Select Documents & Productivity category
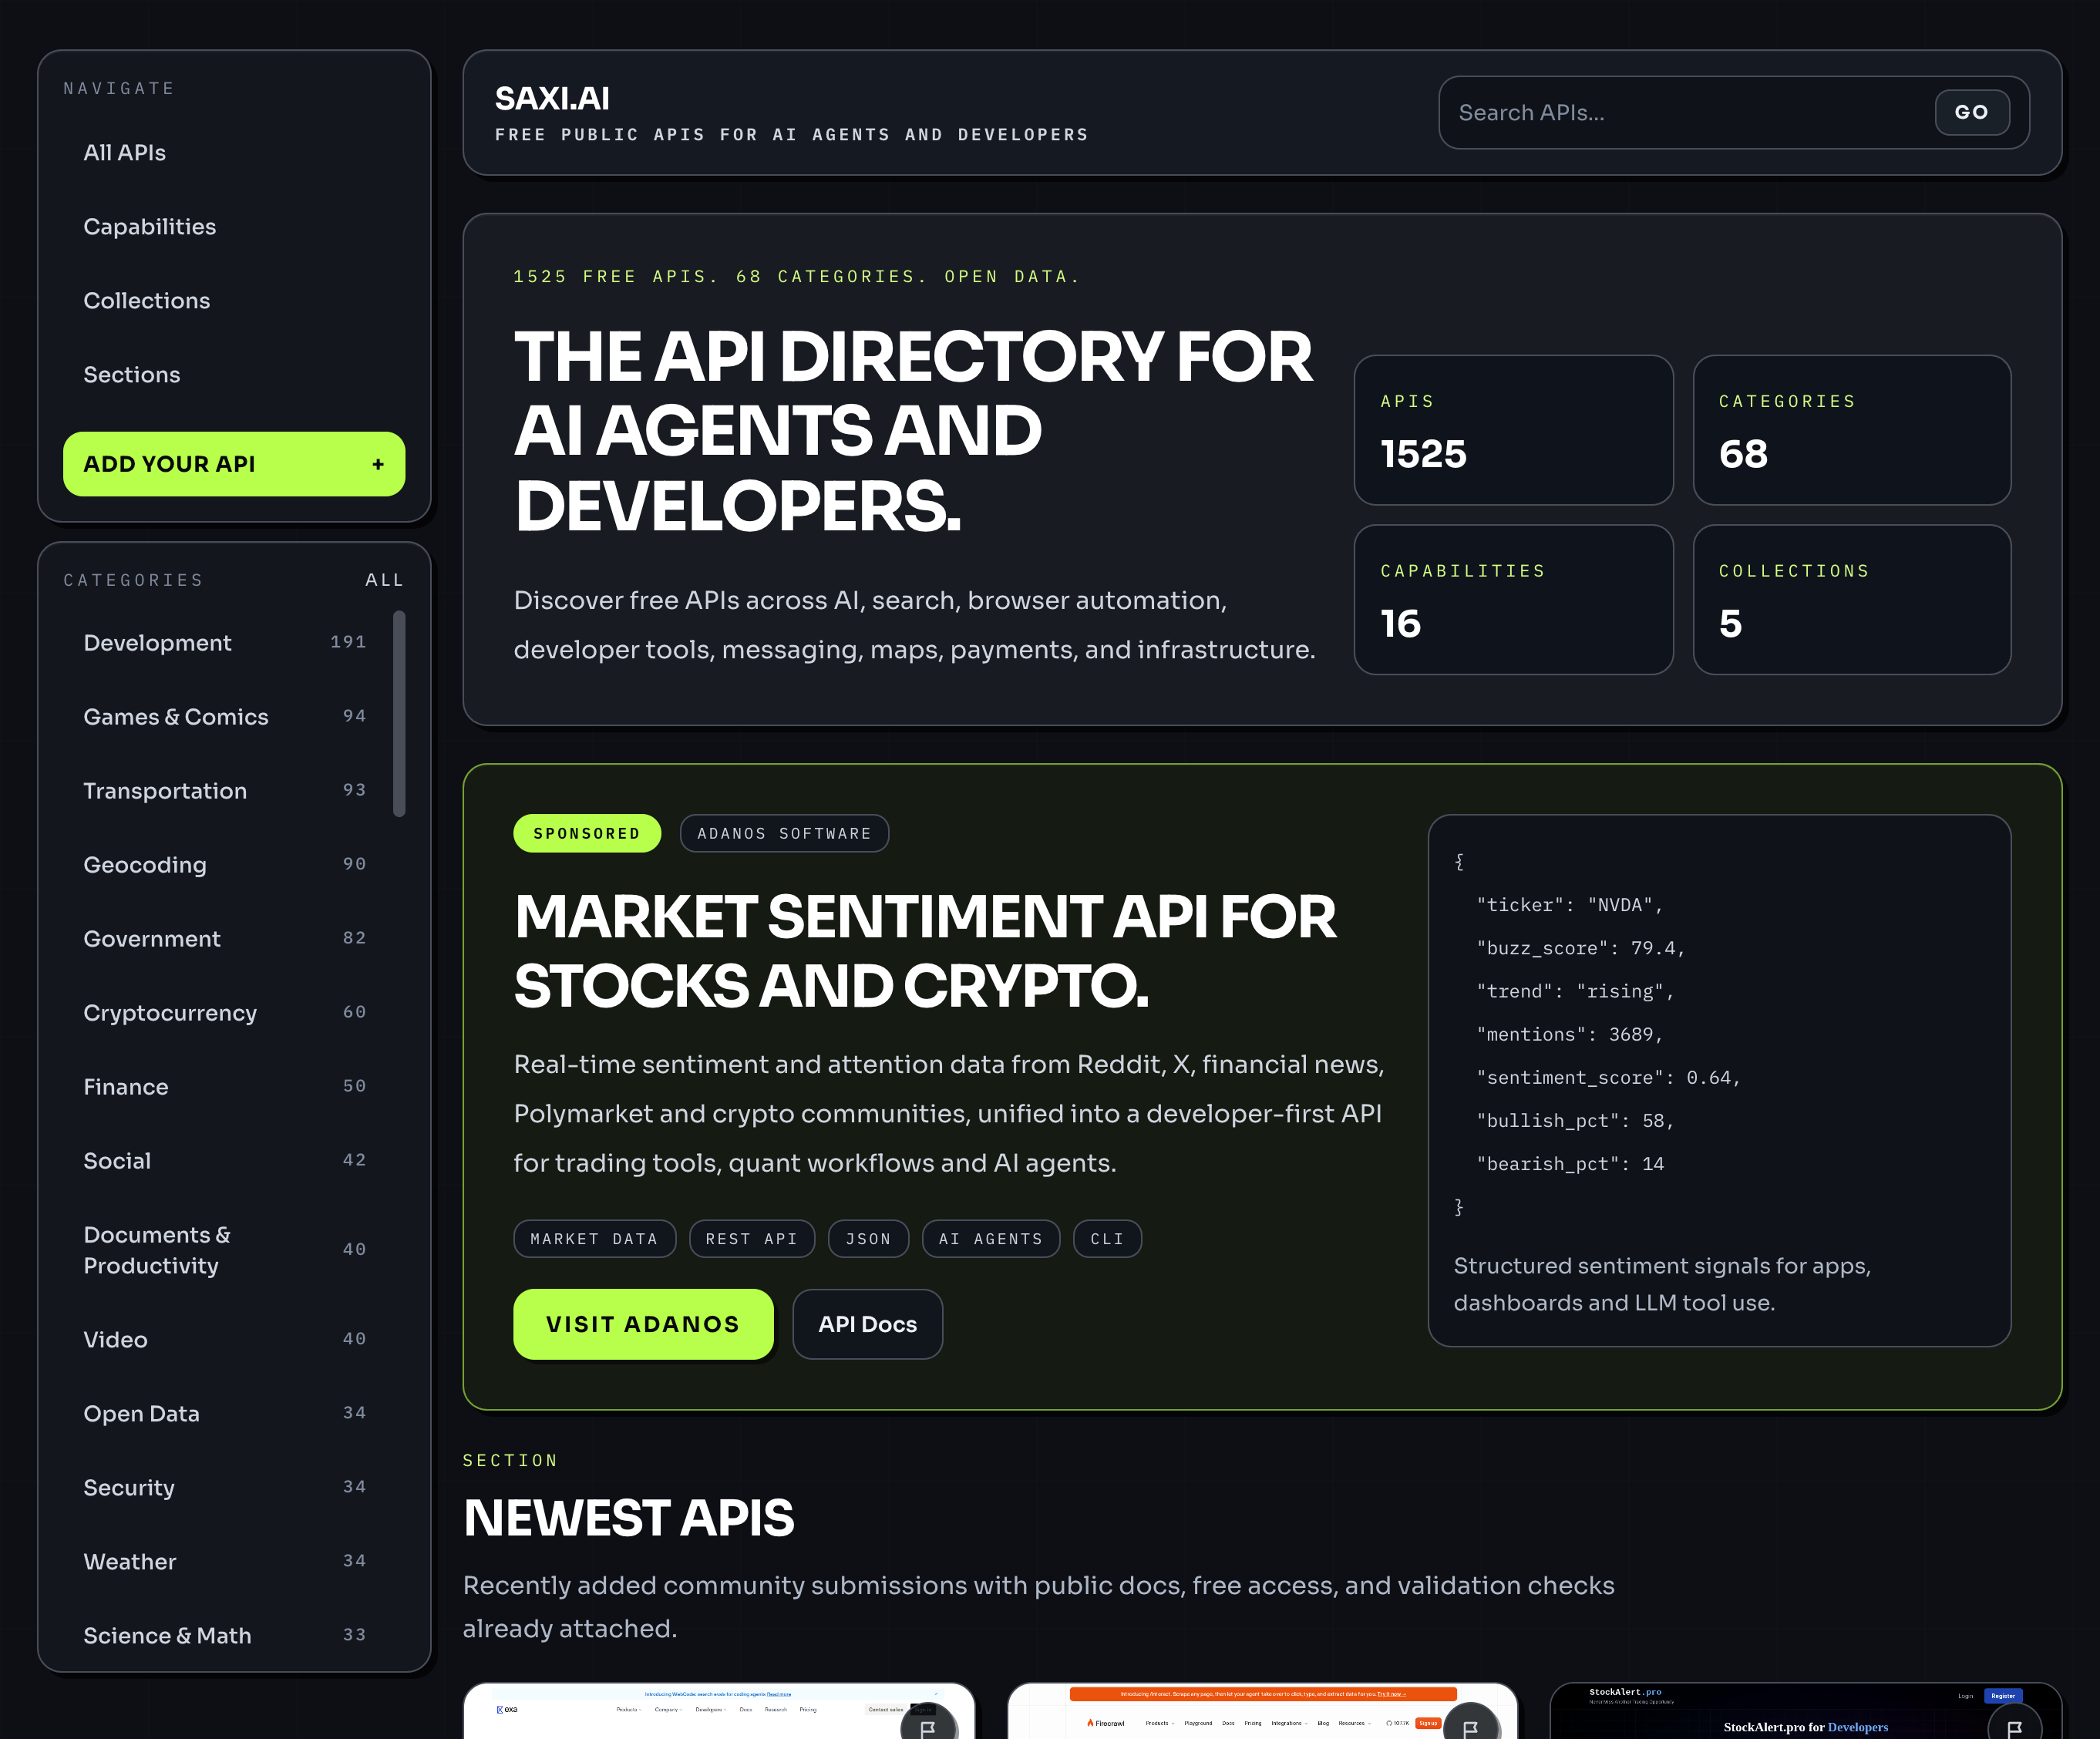2100x1739 pixels. tap(225, 1250)
